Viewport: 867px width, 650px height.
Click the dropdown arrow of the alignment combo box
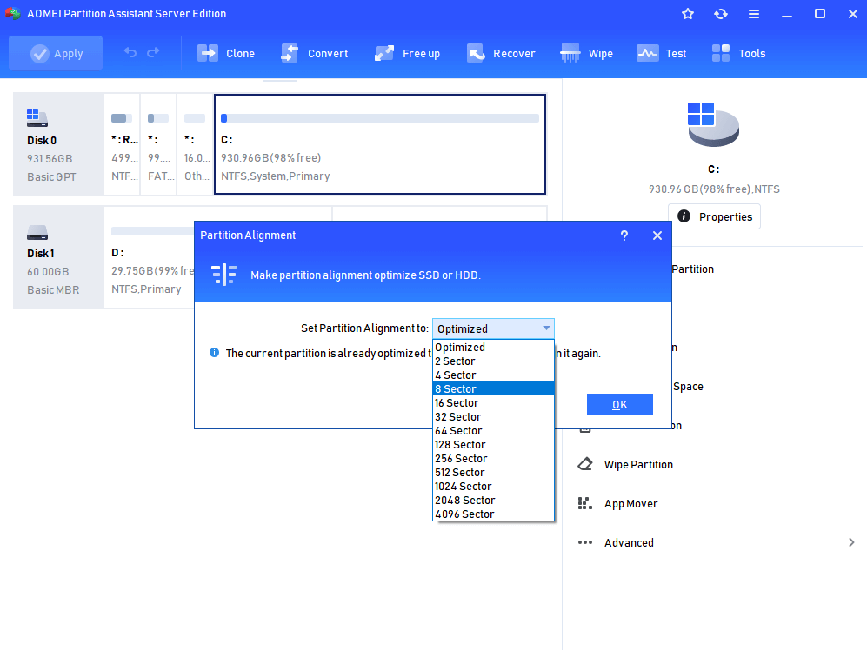546,328
